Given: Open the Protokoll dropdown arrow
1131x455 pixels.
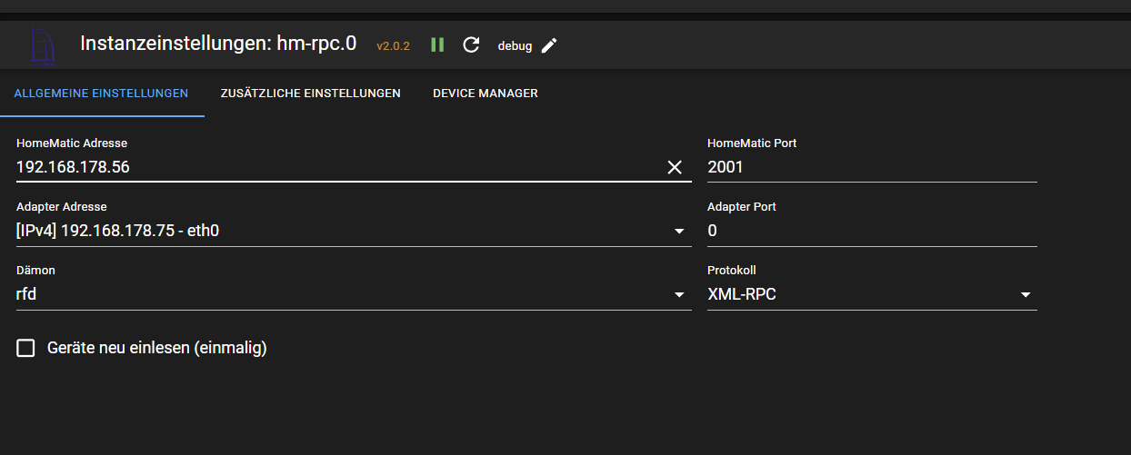Looking at the screenshot, I should click(x=1026, y=295).
